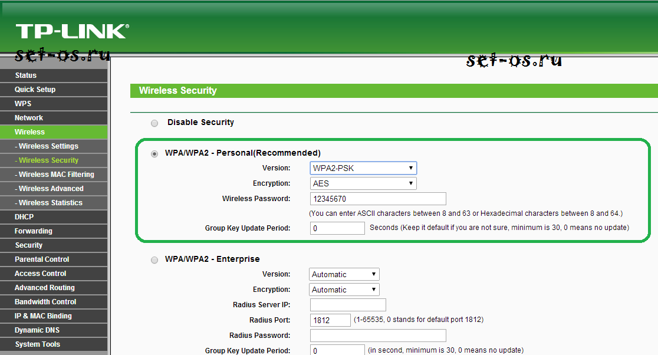
Task: Click Enterprise Group Key Update Period field
Action: click(x=337, y=350)
